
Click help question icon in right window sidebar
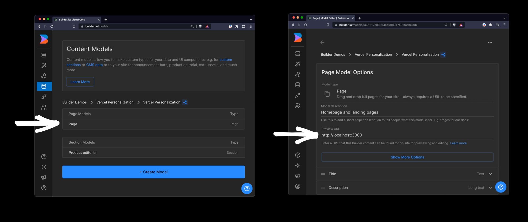tap(298, 155)
